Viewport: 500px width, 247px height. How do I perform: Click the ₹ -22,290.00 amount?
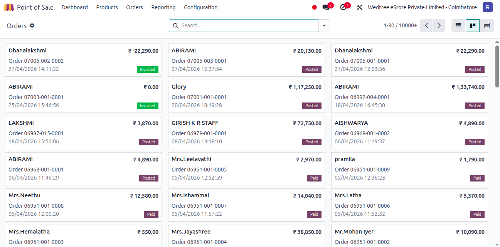[x=143, y=51]
